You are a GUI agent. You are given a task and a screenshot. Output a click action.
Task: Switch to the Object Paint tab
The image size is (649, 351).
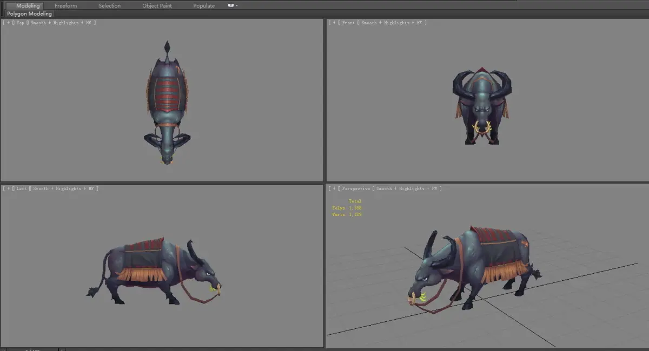(157, 5)
